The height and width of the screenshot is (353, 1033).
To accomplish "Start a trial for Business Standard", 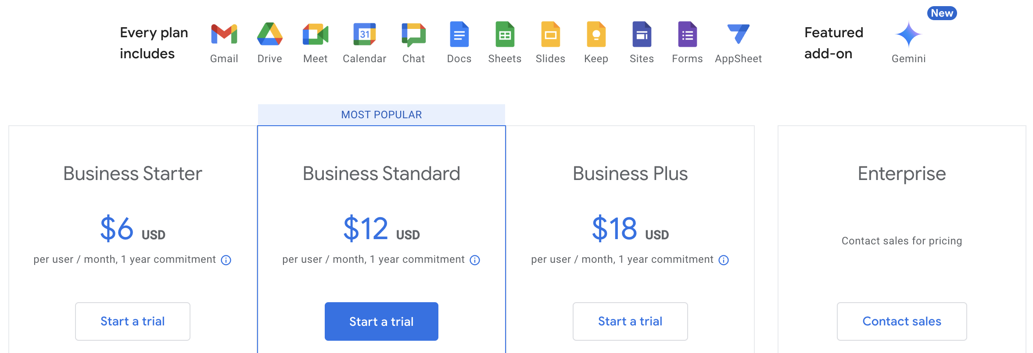I will tap(381, 321).
